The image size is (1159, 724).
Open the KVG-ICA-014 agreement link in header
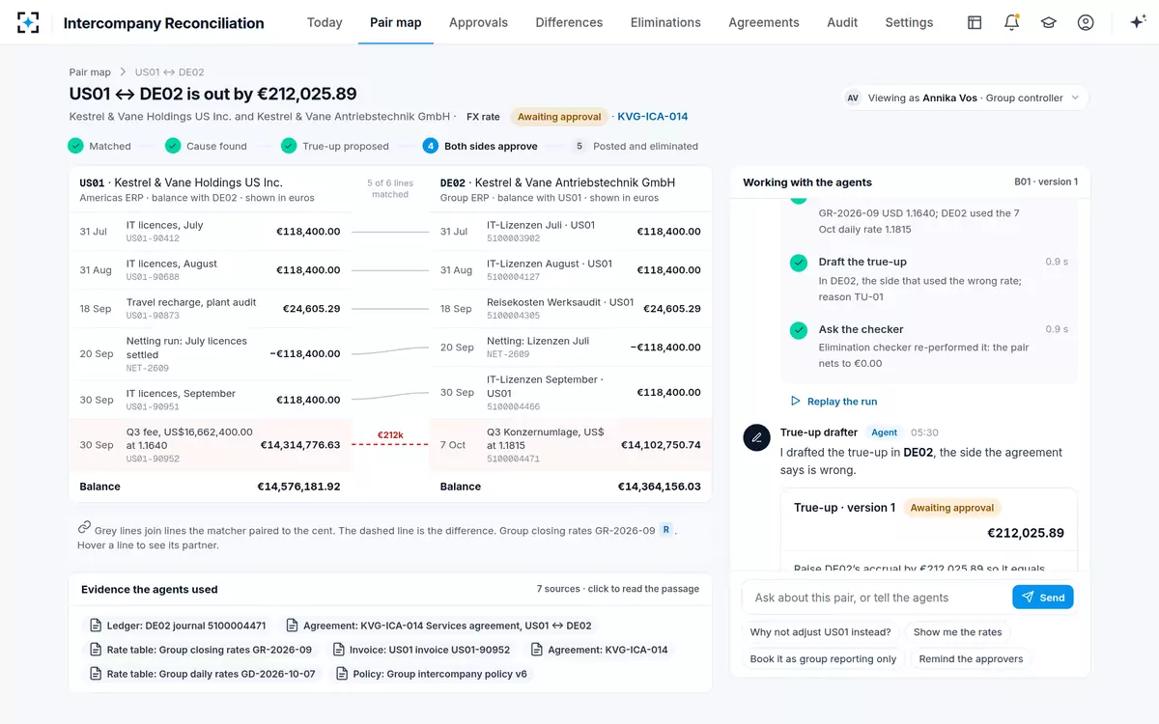click(653, 117)
